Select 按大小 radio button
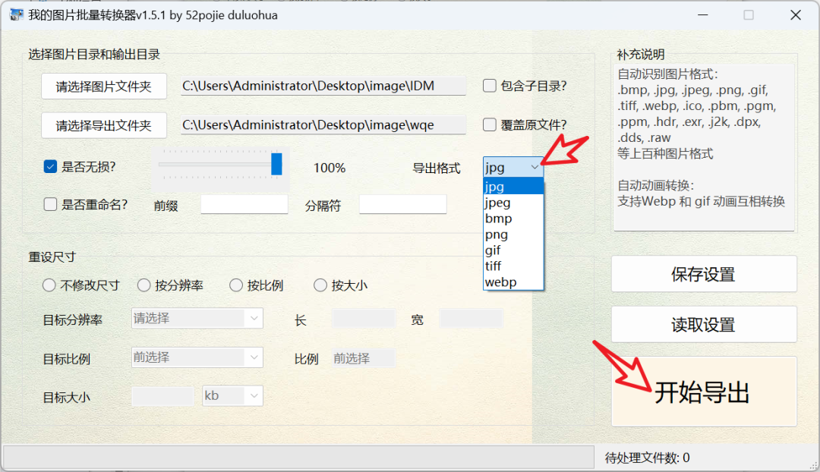 tap(320, 285)
